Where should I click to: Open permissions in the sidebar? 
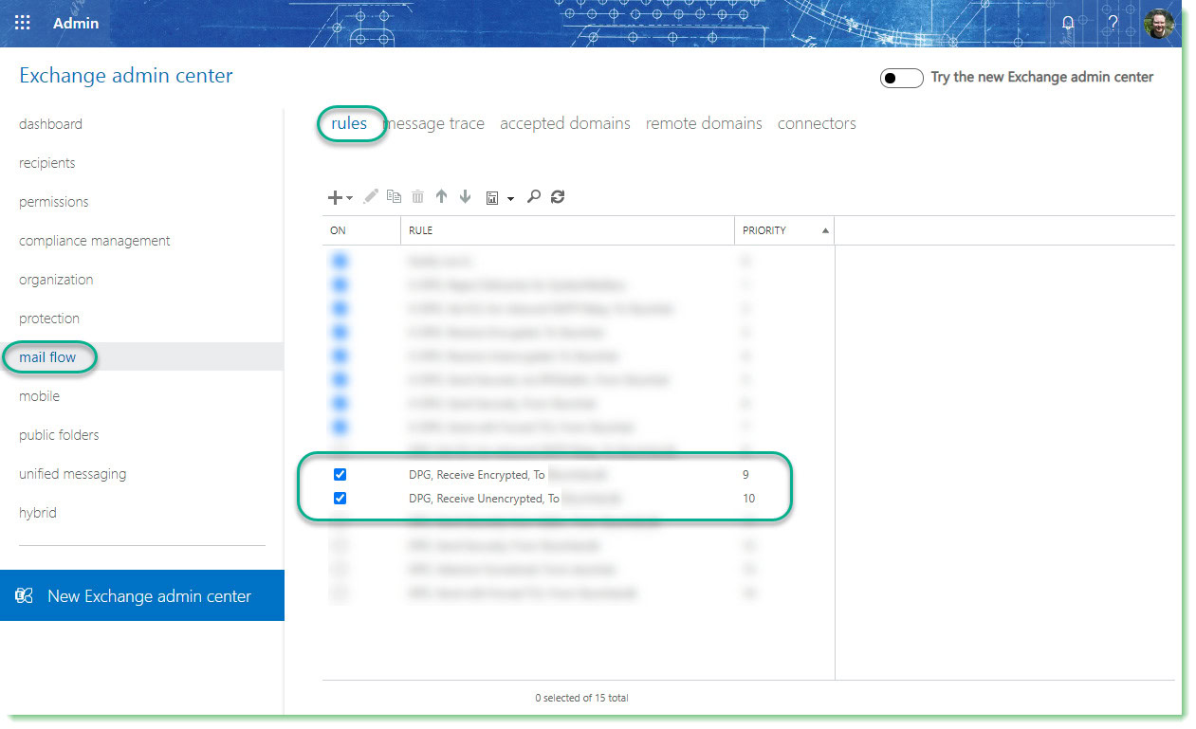pos(53,202)
